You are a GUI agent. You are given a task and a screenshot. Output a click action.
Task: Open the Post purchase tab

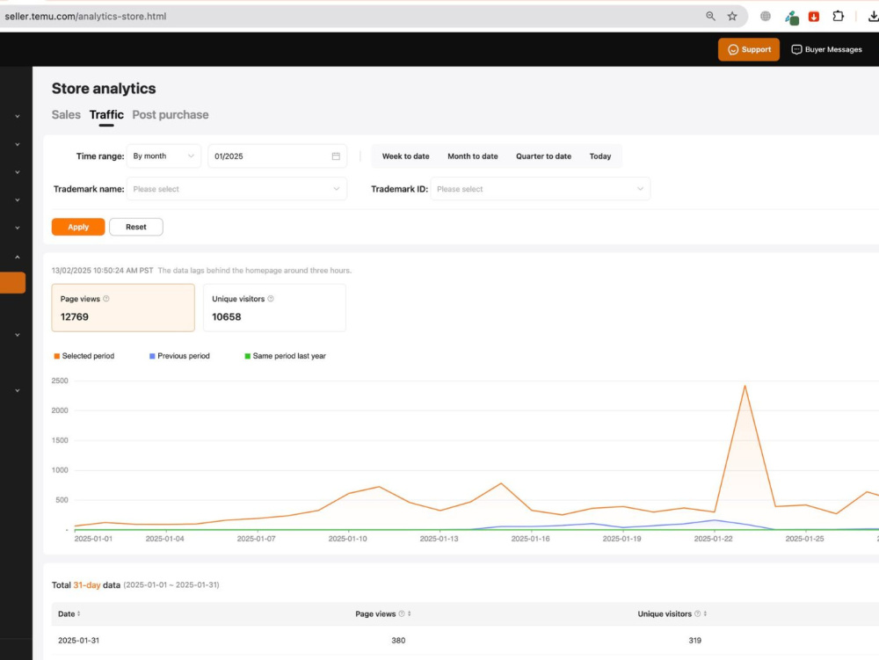(171, 115)
